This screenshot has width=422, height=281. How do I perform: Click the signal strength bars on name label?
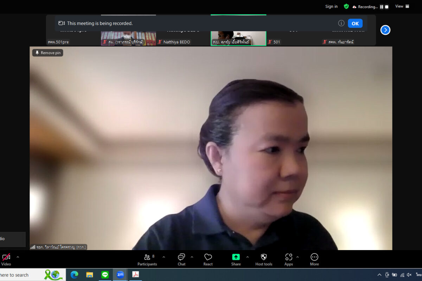click(33, 247)
